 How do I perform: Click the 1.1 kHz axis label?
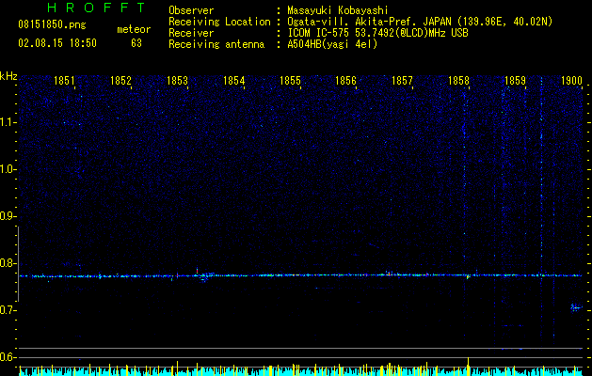coord(8,122)
